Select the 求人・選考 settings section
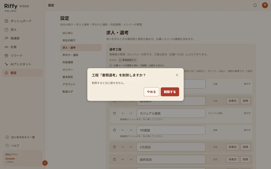Screen dimensions: 271x169 pyautogui.click(x=81, y=48)
